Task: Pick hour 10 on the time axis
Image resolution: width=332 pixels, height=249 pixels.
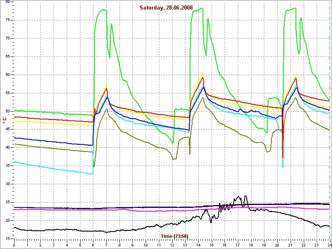Action: (146, 245)
